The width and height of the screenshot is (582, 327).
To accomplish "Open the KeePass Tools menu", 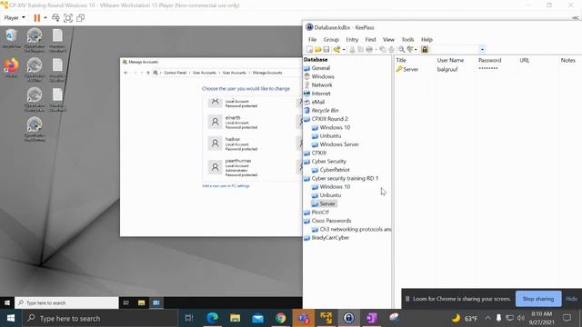I will pos(407,39).
